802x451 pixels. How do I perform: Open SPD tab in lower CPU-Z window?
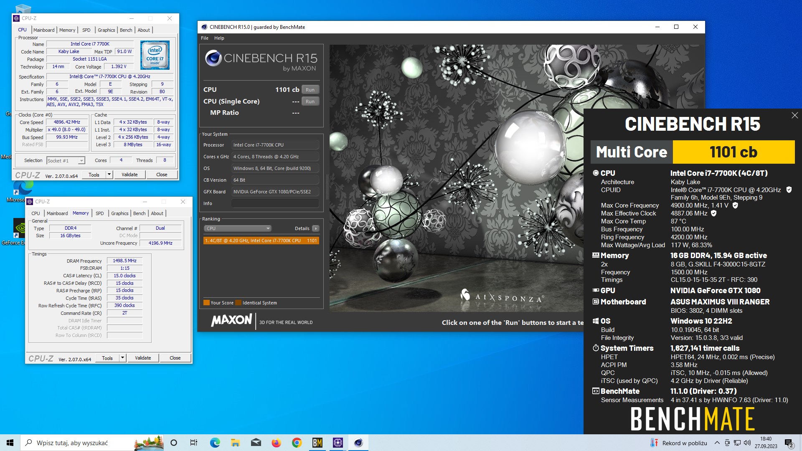pos(100,213)
